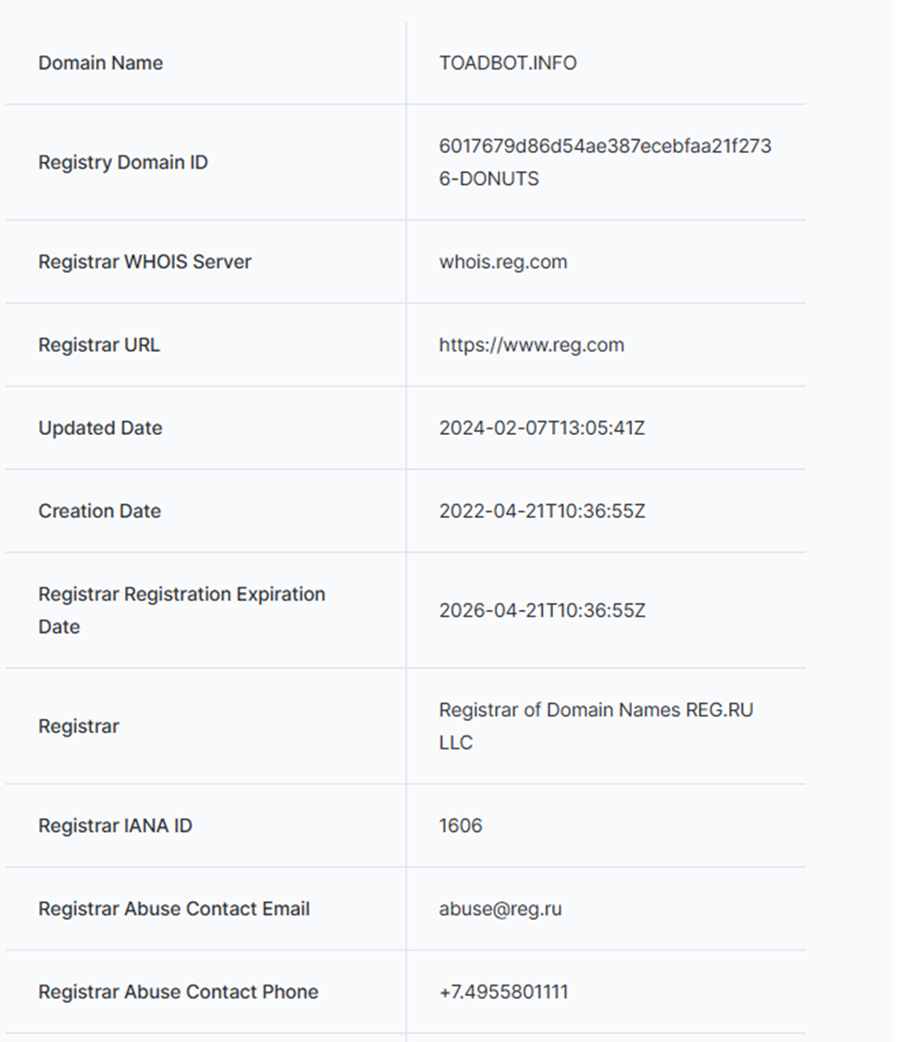Select the Updated Date value 2024-02-07T13:05:41Z

(x=541, y=428)
